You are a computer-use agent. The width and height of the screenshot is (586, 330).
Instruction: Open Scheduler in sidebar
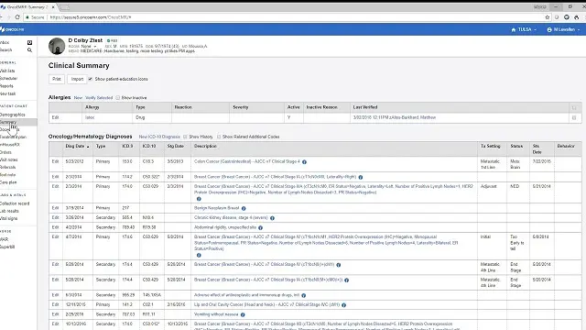tap(8, 79)
